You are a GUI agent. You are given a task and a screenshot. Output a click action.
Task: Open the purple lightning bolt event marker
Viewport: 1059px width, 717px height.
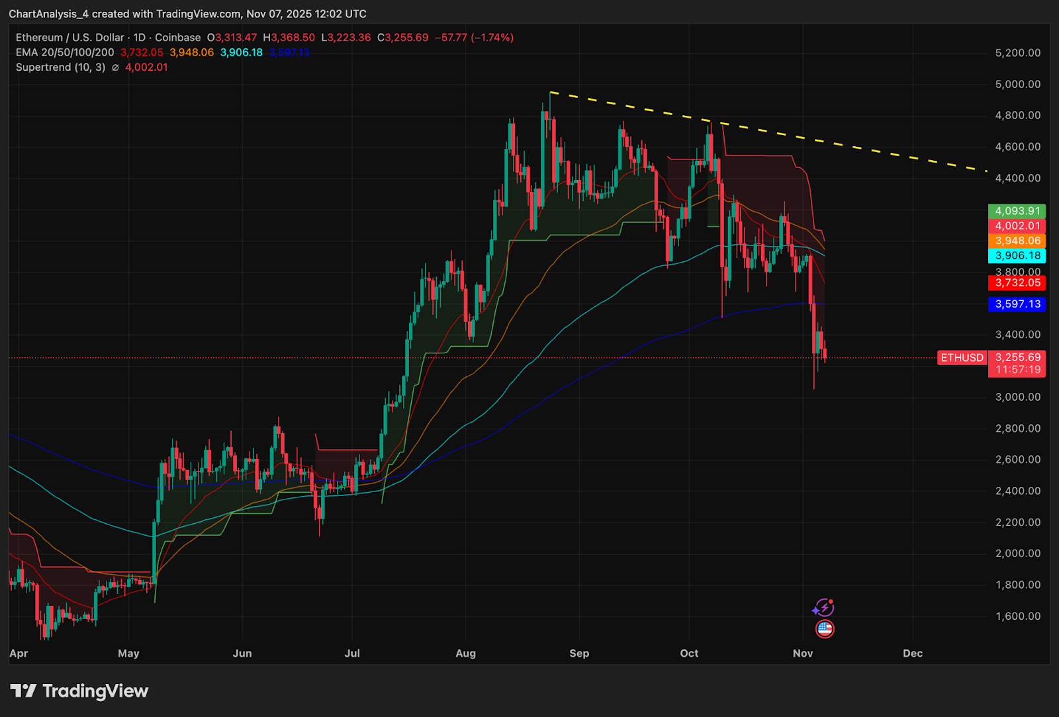(x=823, y=607)
